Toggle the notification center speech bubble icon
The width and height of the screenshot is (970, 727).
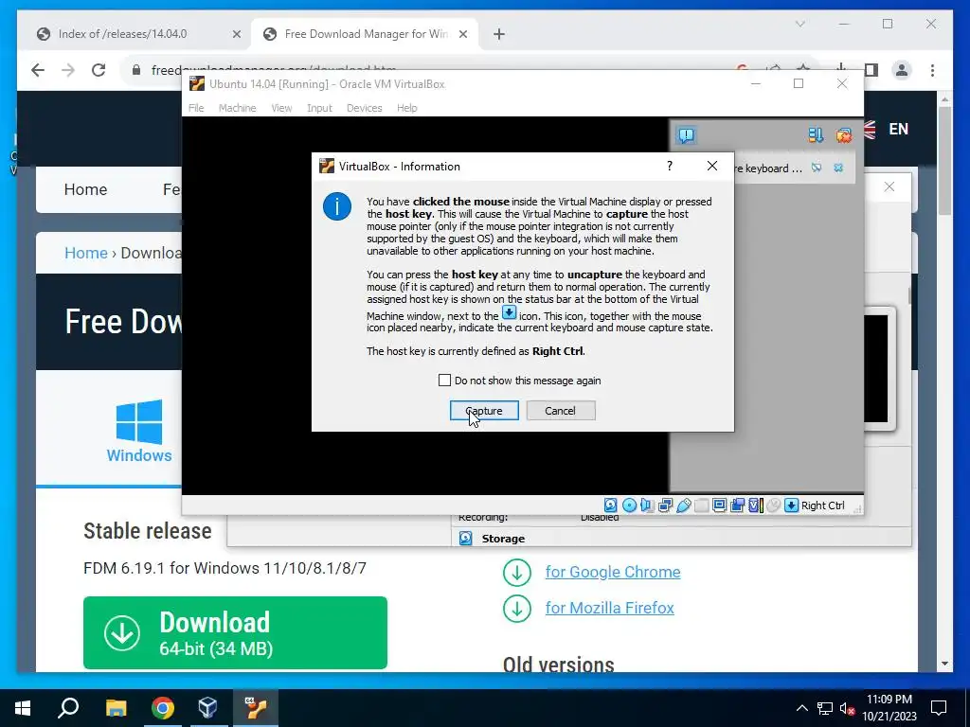coord(686,135)
